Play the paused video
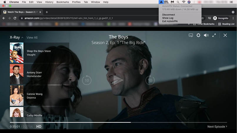Screen dimensions: 237x133 coord(118,80)
